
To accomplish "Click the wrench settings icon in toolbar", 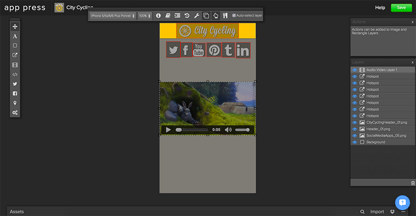I will (x=197, y=16).
